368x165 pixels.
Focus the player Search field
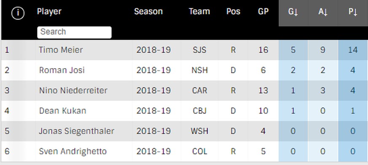coord(74,32)
